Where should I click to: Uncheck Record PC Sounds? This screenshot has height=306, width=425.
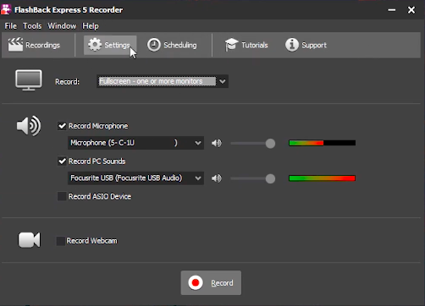point(62,161)
